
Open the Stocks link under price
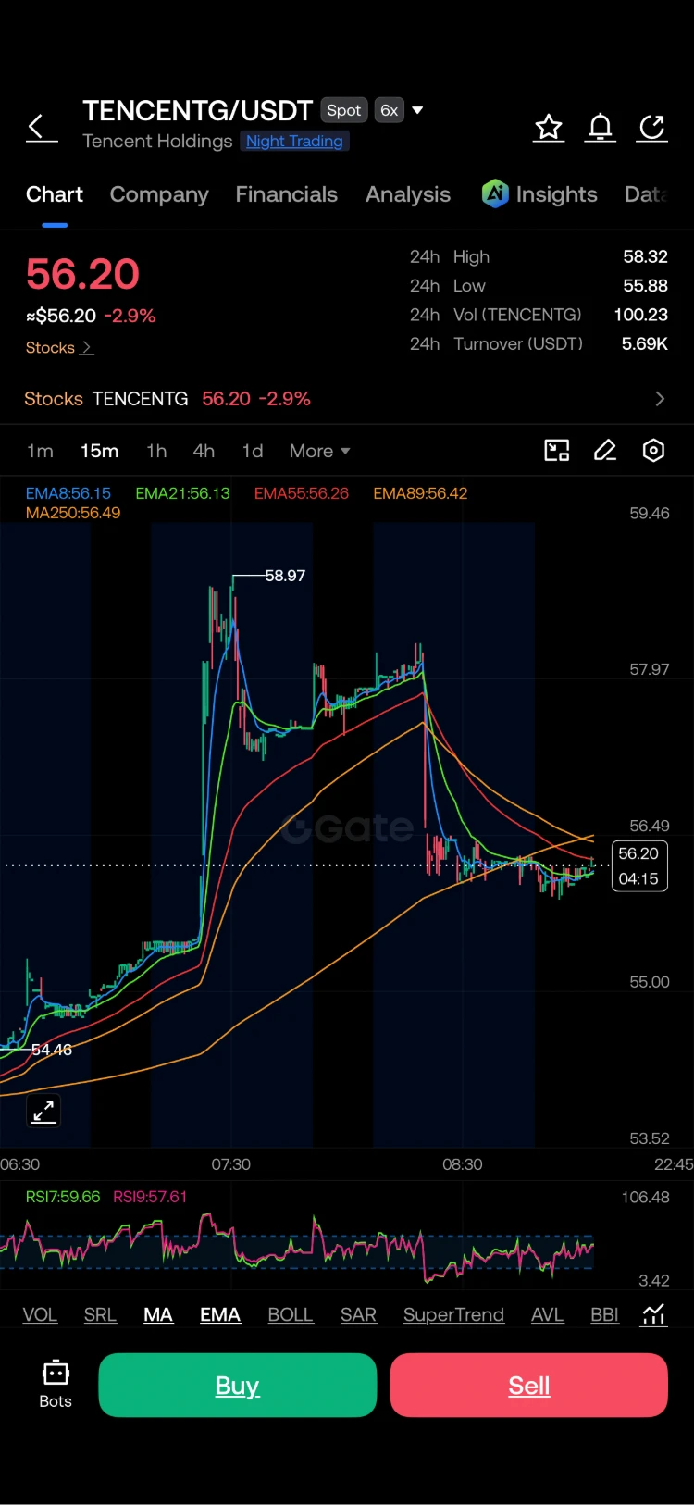tap(59, 348)
